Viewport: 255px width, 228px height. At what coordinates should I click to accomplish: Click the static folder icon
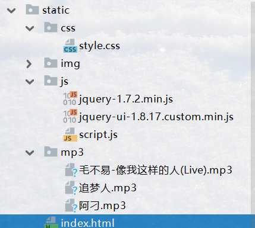[32, 9]
